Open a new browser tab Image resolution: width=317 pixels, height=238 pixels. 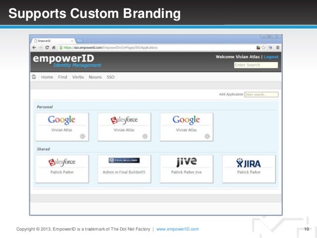(79, 41)
